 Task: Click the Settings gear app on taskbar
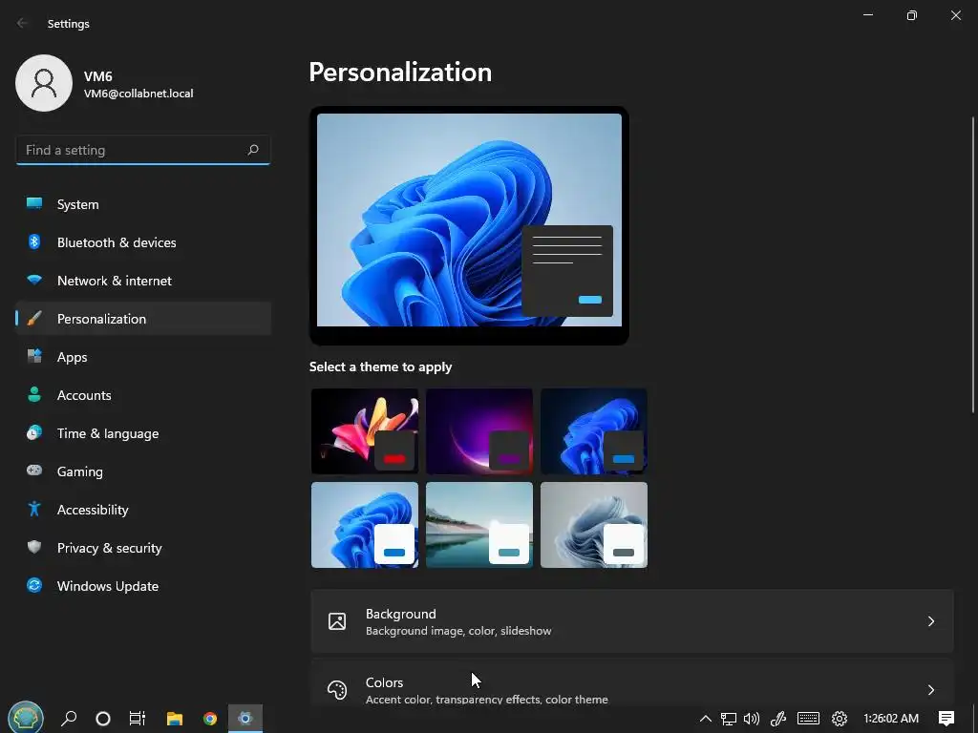[245, 719]
